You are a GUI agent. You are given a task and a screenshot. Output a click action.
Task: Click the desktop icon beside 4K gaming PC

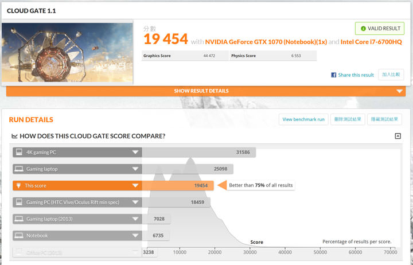19,153
